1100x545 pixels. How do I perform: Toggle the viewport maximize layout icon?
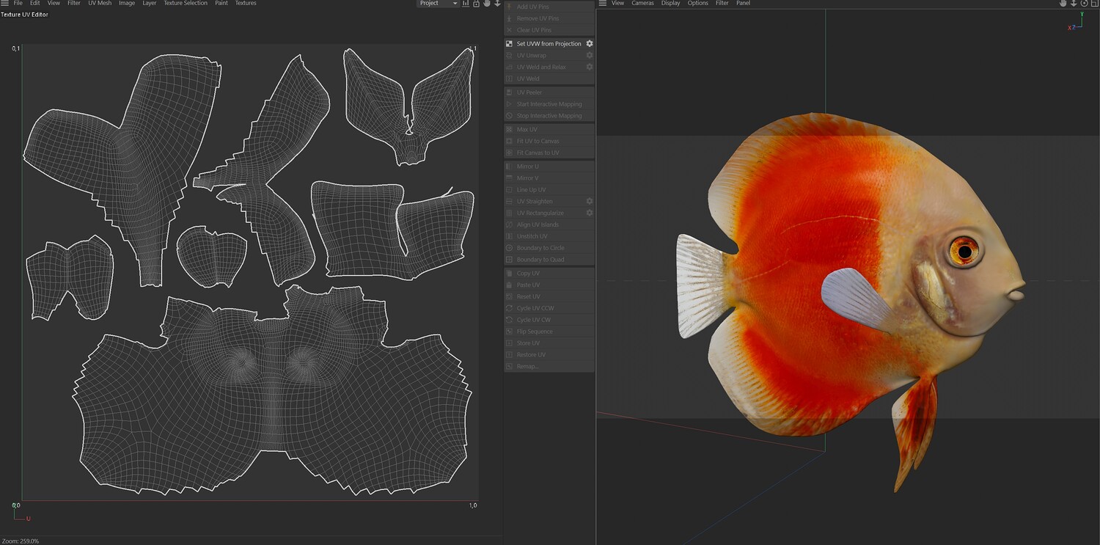[1094, 3]
